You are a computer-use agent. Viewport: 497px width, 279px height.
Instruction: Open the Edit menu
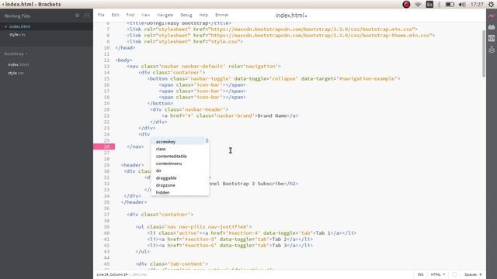(x=115, y=15)
